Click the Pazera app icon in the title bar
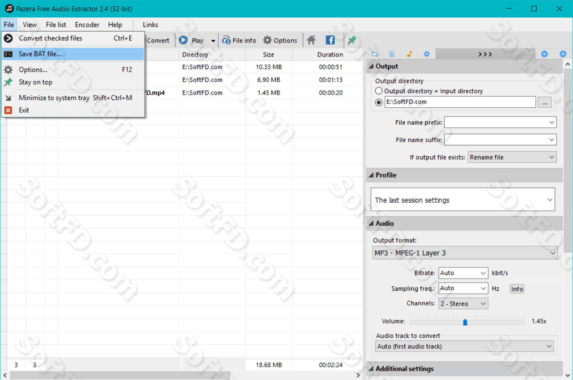Image resolution: width=573 pixels, height=380 pixels. pos(9,9)
